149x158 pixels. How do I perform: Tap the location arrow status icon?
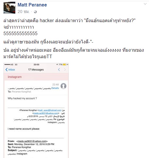click(57, 64)
